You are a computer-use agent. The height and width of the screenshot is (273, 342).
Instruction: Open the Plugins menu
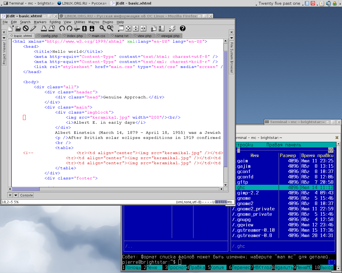pyautogui.click(x=108, y=22)
